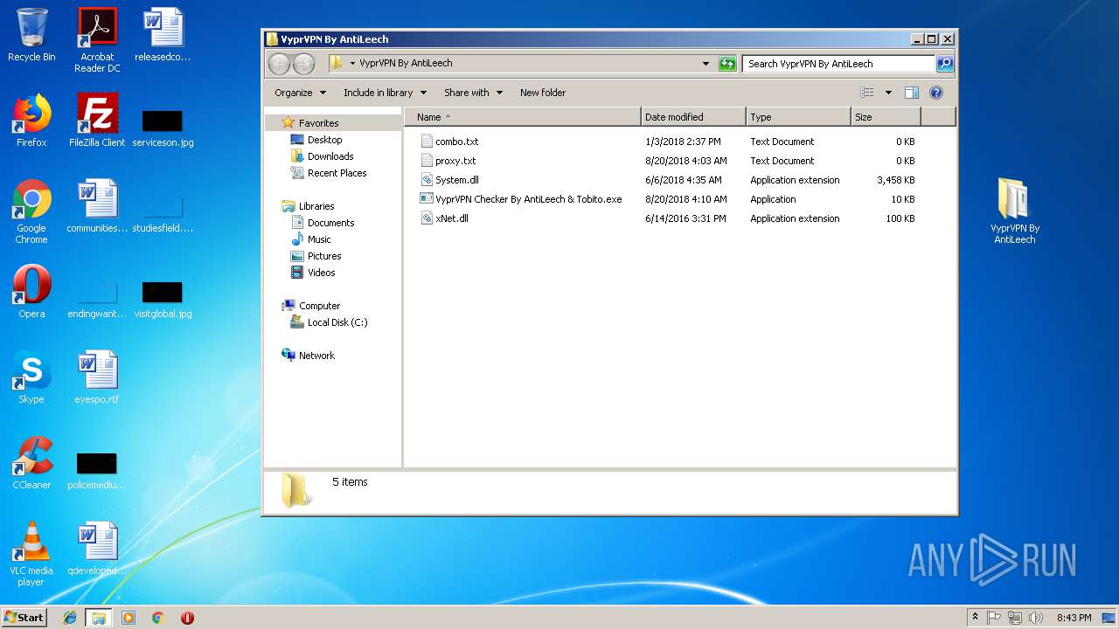Open Recent Places in the navigation pane
1119x629 pixels.
pos(337,173)
